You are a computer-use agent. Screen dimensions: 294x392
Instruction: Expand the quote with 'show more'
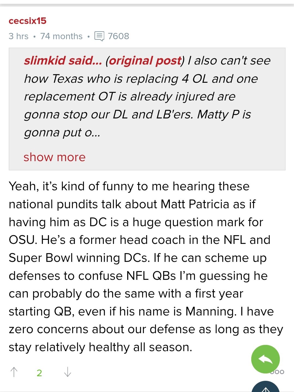pos(54,157)
